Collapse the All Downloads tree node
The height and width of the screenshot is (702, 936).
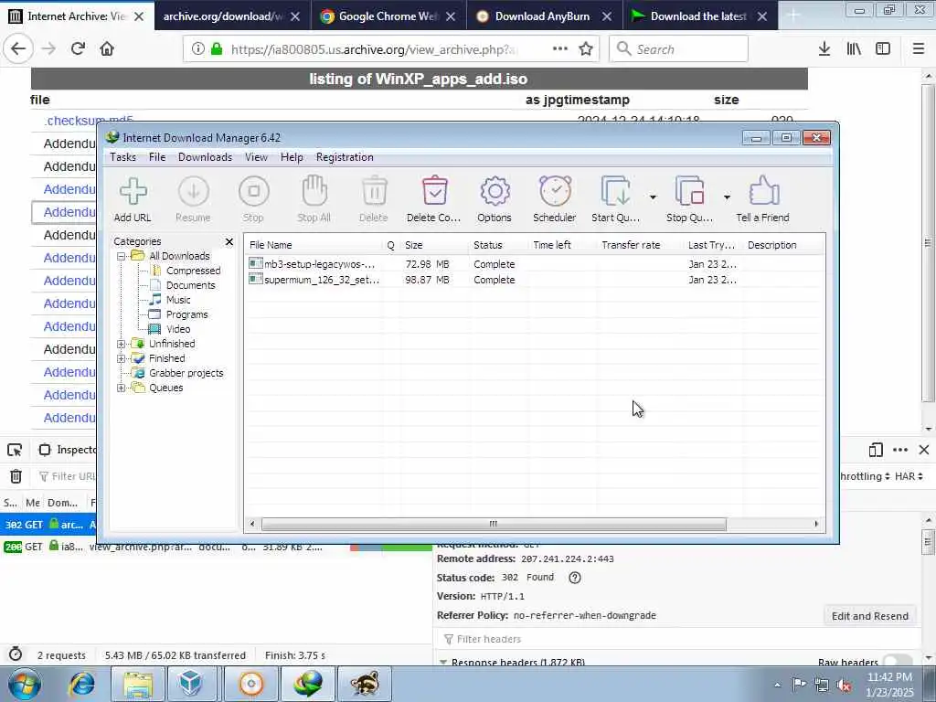(x=122, y=256)
